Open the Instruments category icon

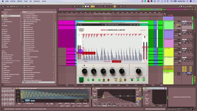[x=2, y=35]
